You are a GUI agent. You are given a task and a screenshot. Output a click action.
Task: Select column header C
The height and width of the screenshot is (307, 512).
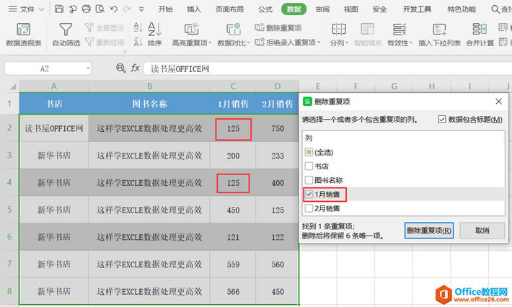click(233, 86)
